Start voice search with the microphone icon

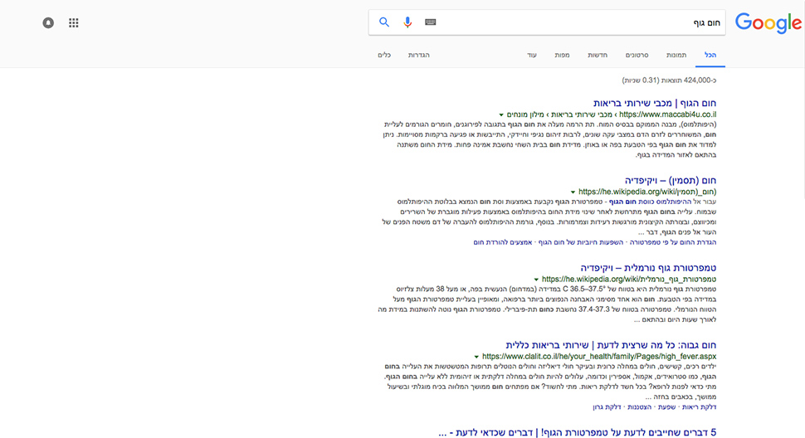pyautogui.click(x=407, y=22)
